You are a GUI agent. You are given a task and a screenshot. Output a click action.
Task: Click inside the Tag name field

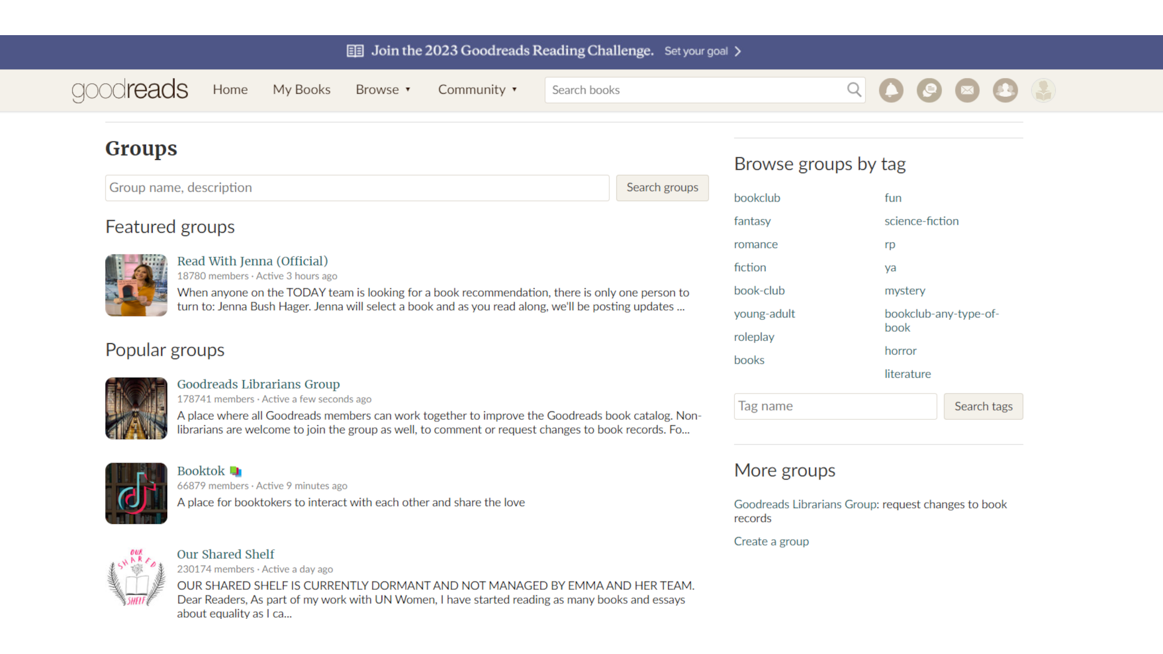[835, 406]
